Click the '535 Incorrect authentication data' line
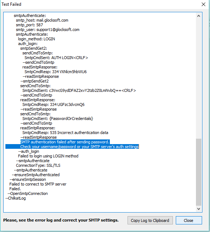The image size is (210, 232). click(x=65, y=133)
